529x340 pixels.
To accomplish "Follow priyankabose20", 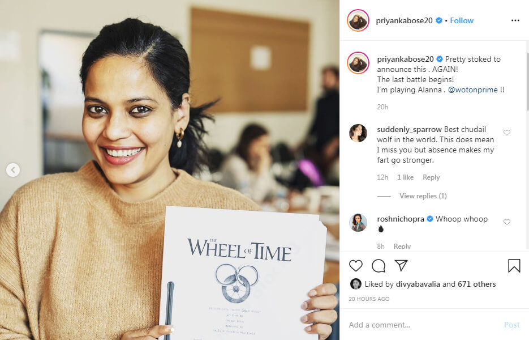I will point(462,20).
